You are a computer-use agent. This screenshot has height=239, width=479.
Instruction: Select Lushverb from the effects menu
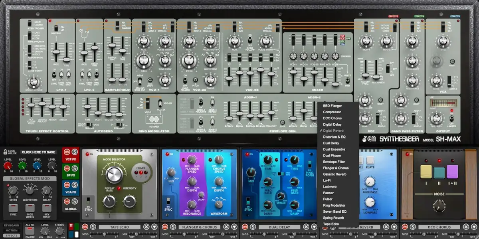[331, 186]
